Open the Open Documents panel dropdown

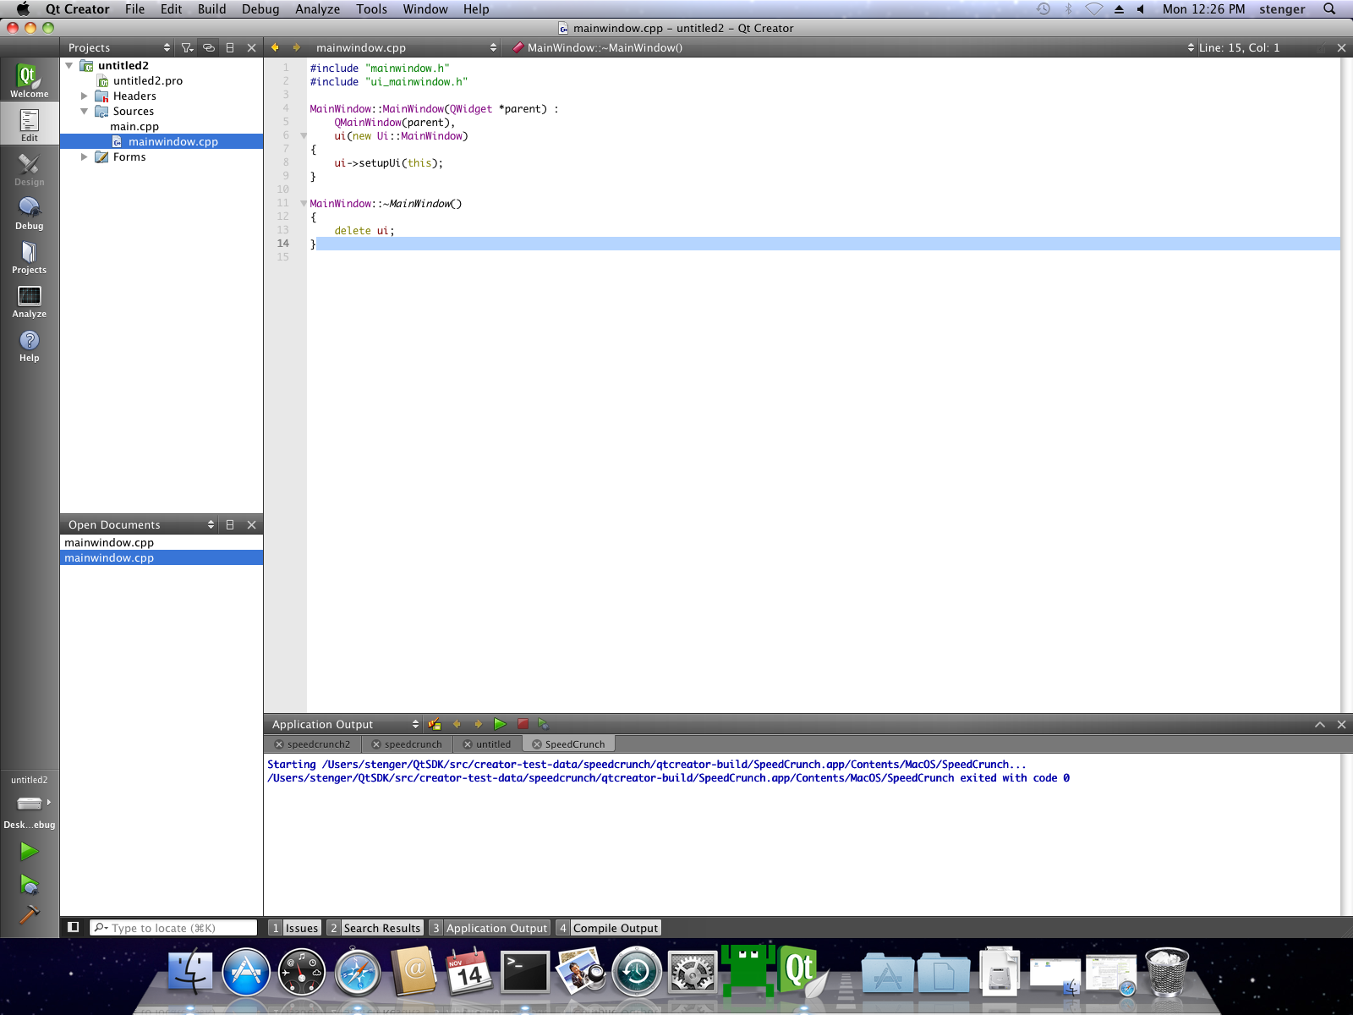tap(211, 525)
